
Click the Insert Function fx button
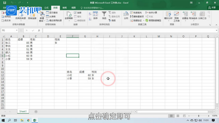pyautogui.click(x=39, y=30)
